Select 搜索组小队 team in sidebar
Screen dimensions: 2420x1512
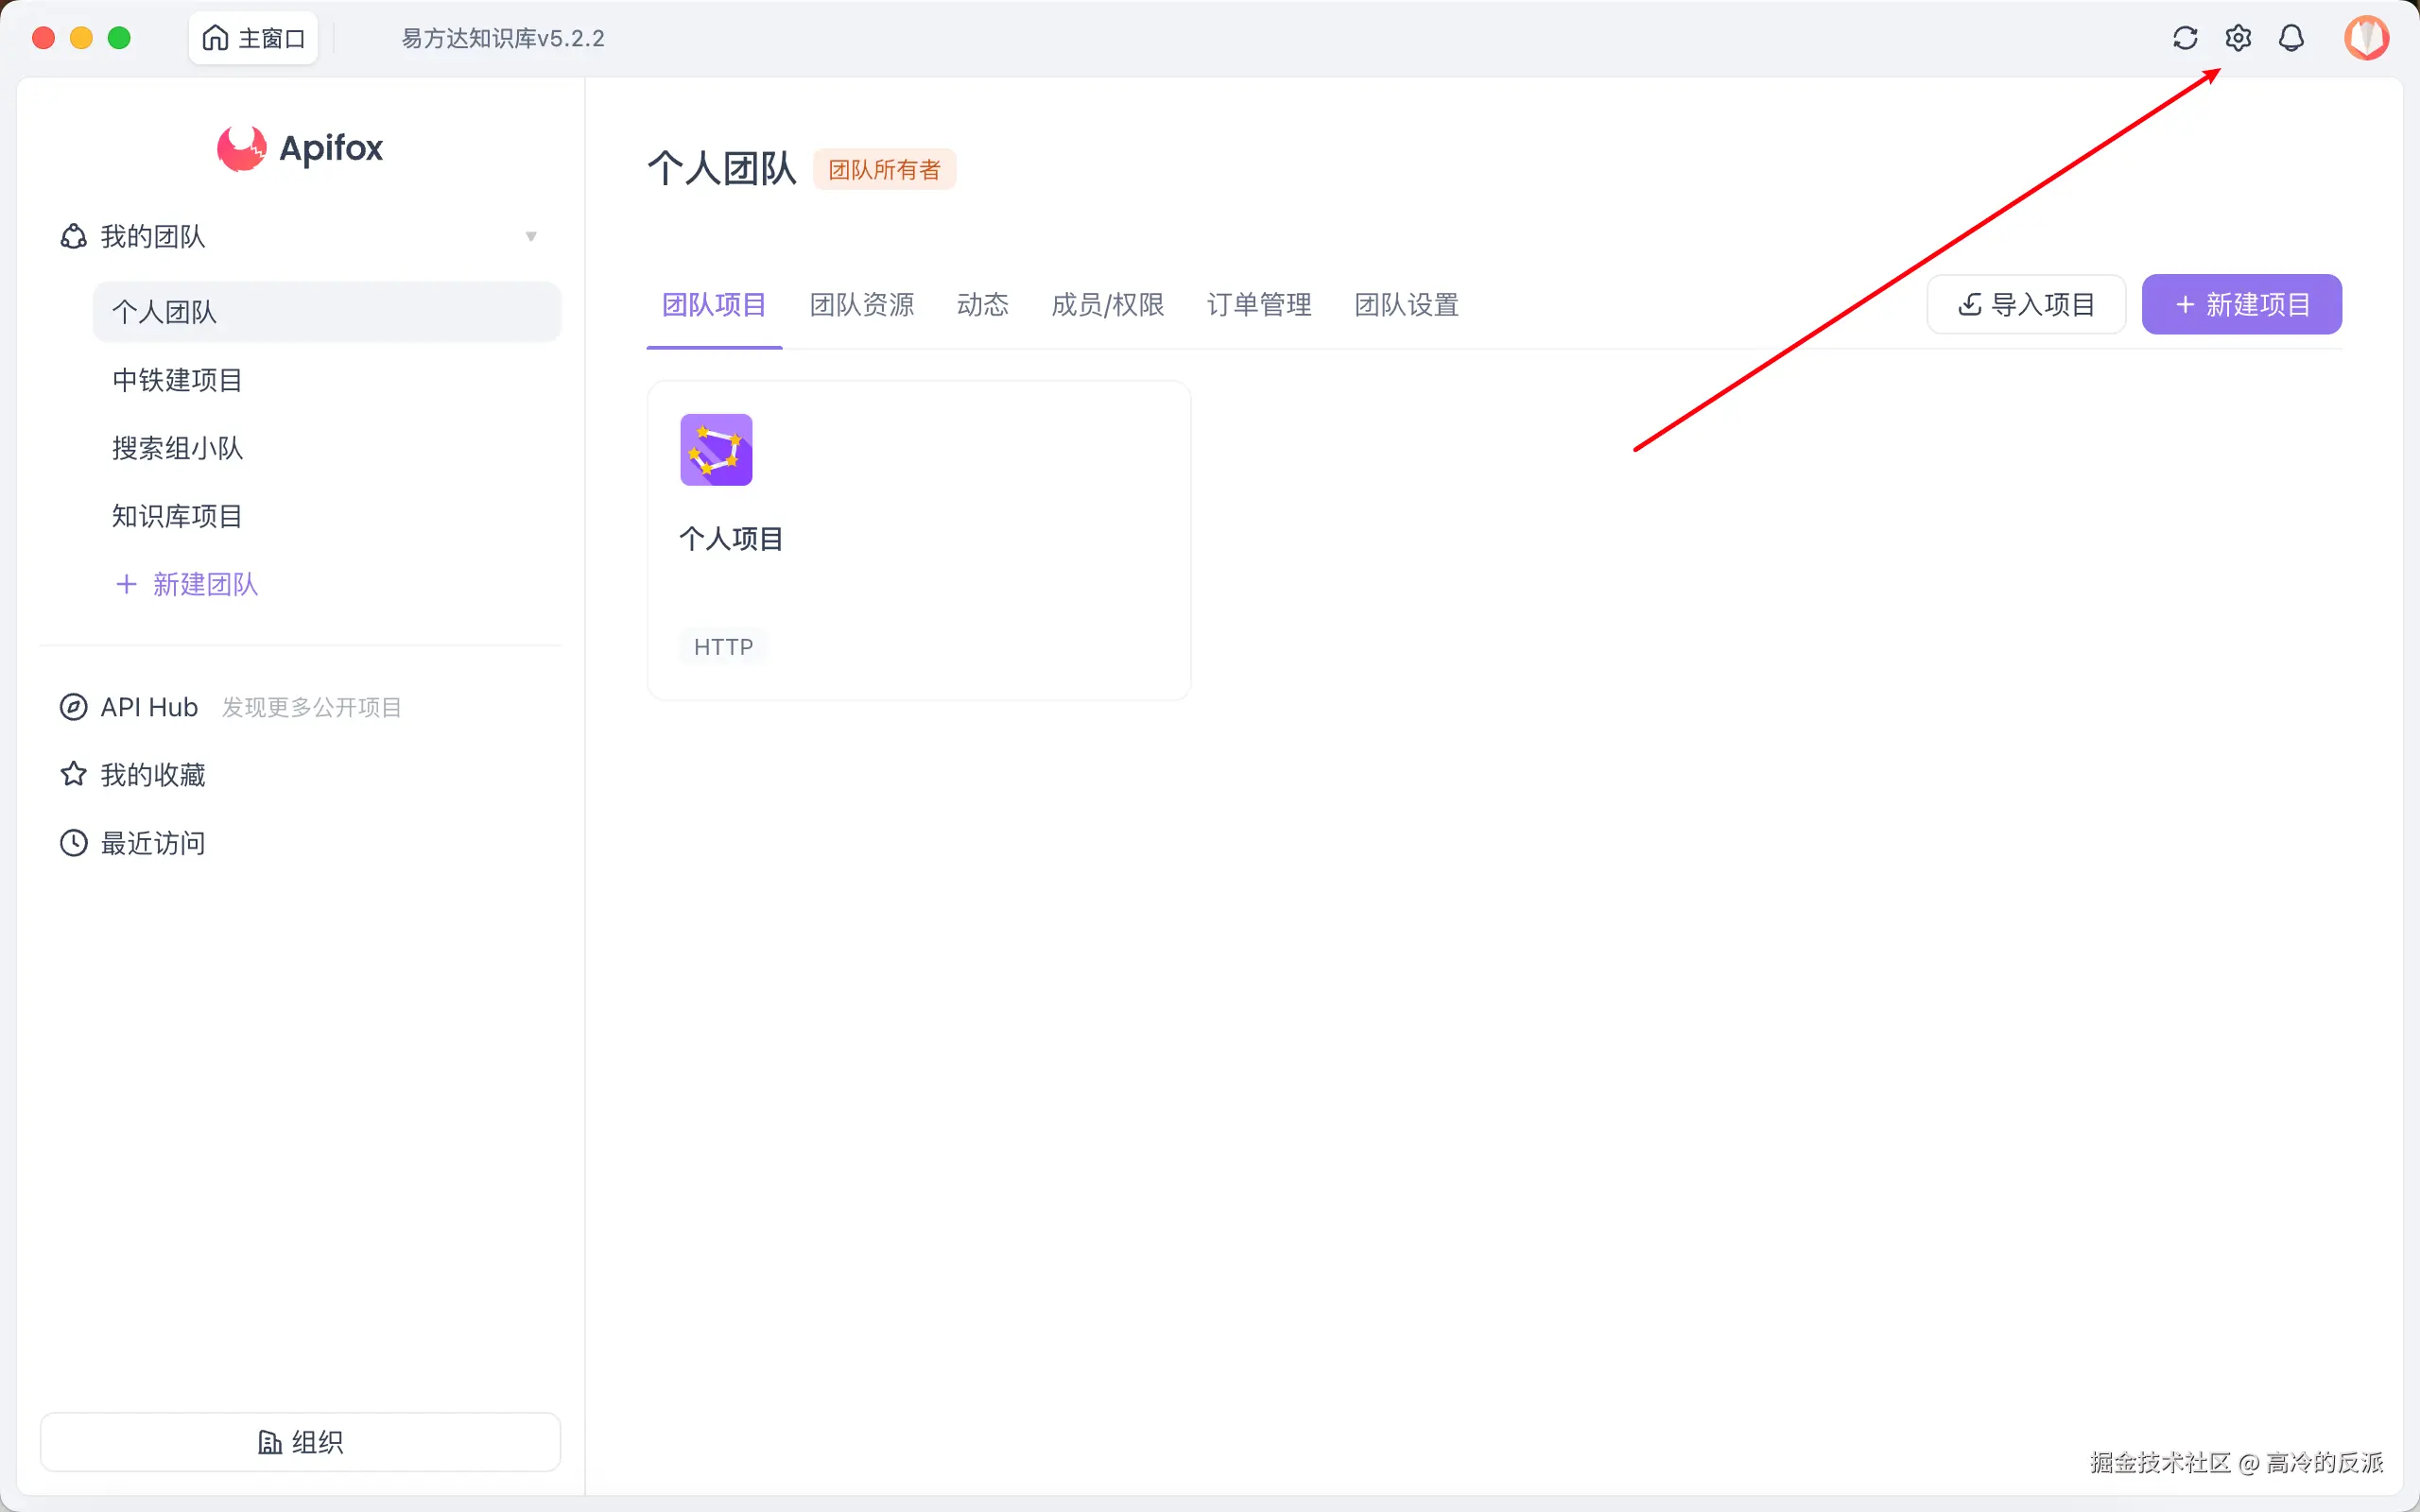177,448
